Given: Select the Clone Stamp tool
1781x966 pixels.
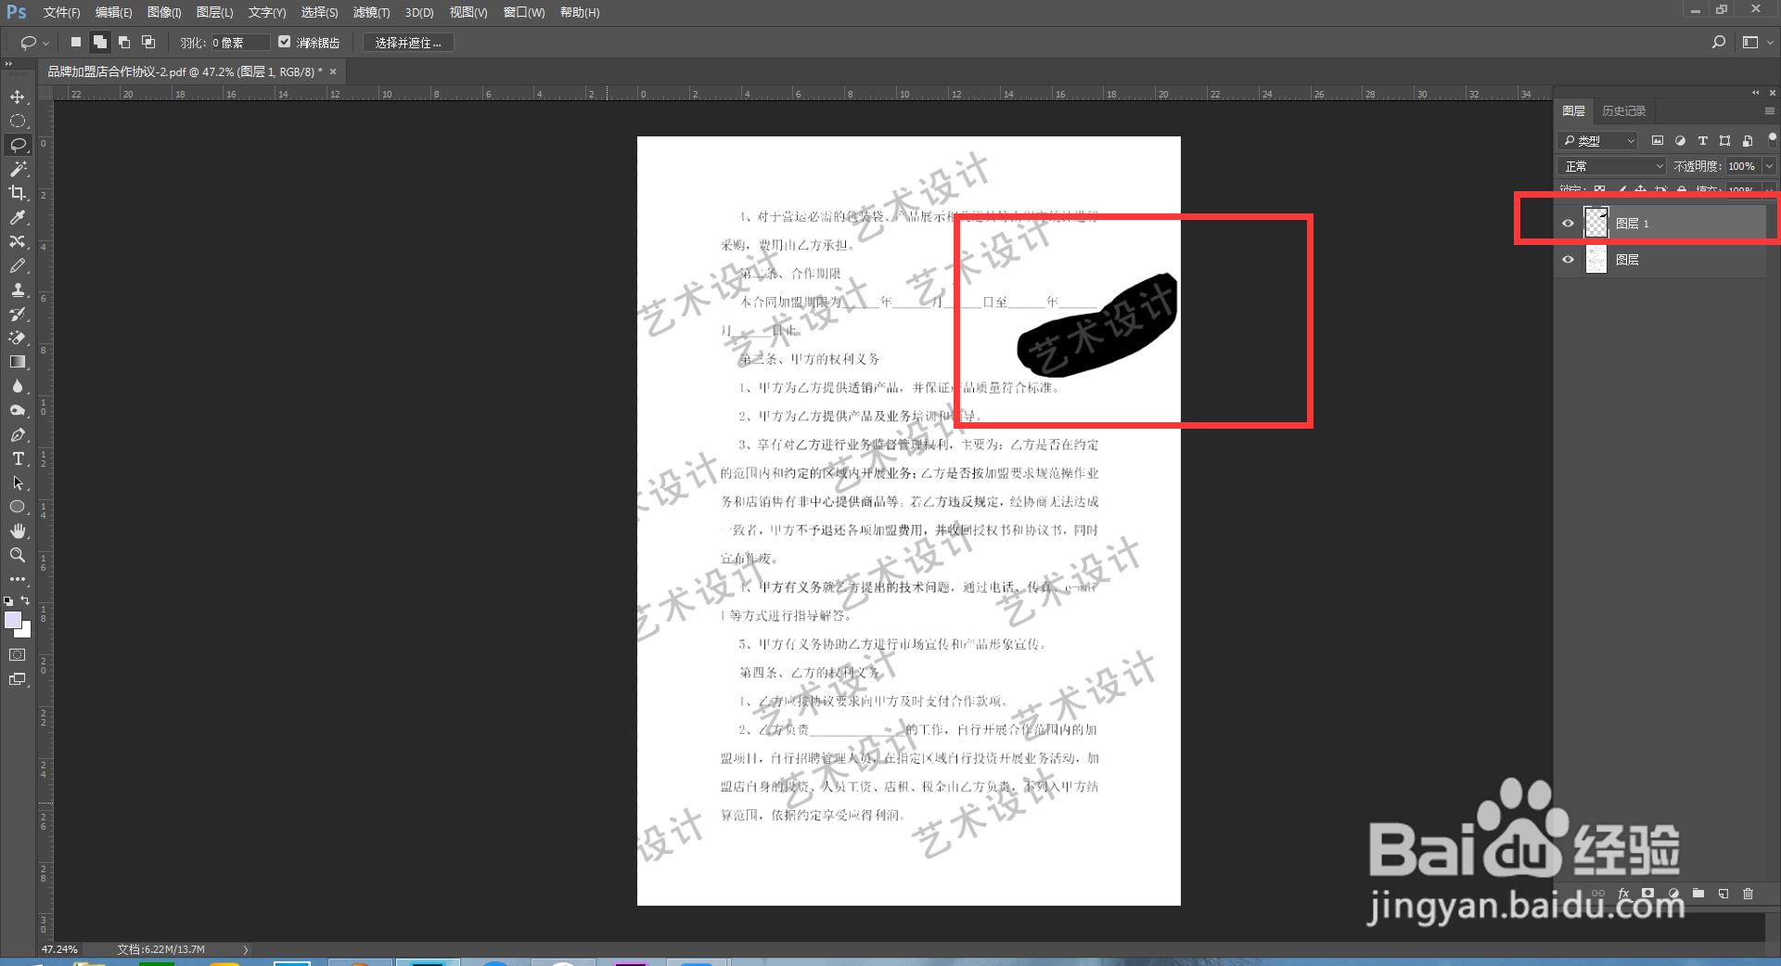Looking at the screenshot, I should coord(18,290).
